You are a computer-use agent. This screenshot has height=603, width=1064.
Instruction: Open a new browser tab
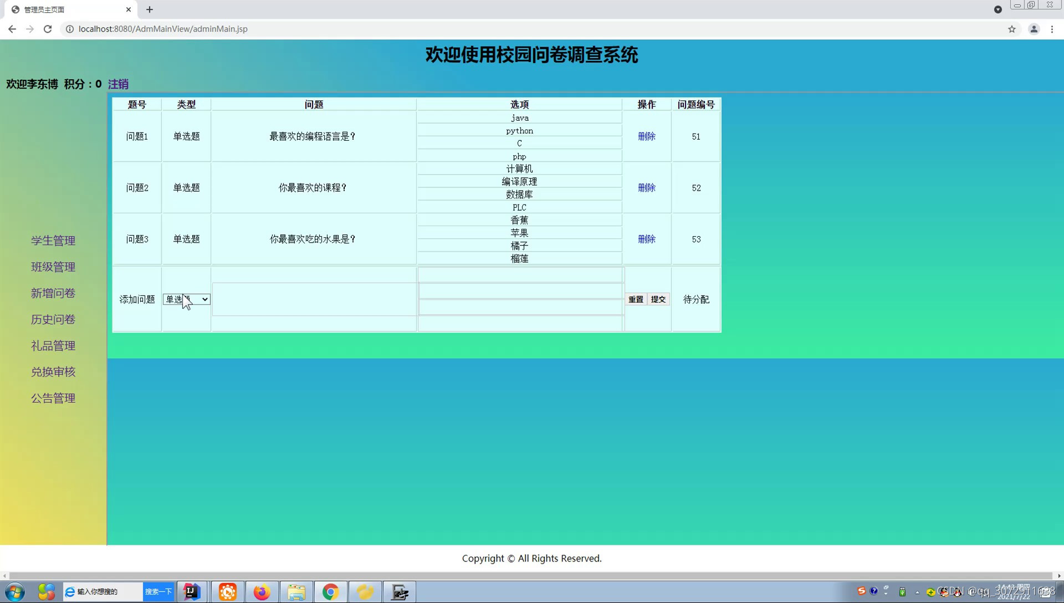tap(150, 9)
